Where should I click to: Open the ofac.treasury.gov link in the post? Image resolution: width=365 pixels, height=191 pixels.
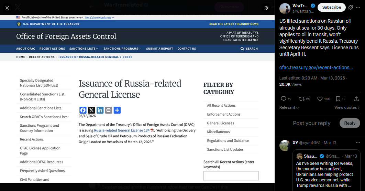pyautogui.click(x=316, y=67)
